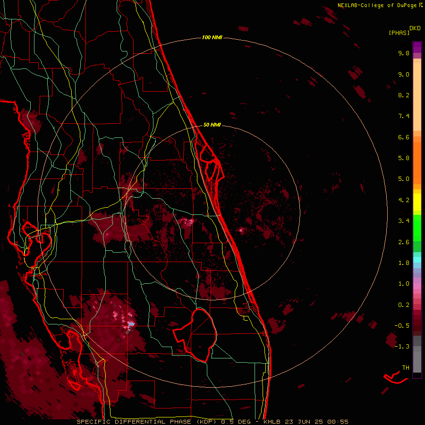Select the 0.2 value on color scale
The image size is (425, 425).
click(x=404, y=305)
